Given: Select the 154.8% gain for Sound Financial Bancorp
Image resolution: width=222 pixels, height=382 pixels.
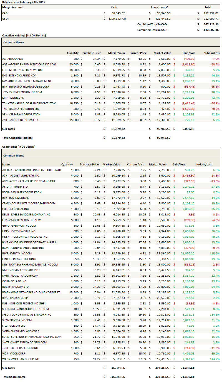Looking at the screenshot, I should pos(215,314).
